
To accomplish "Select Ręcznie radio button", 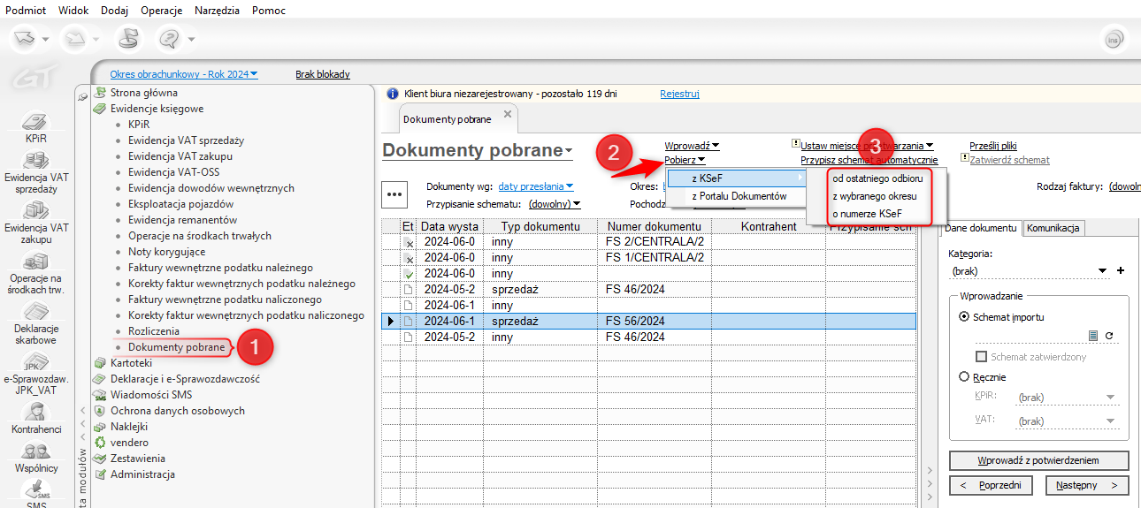I will pyautogui.click(x=964, y=377).
